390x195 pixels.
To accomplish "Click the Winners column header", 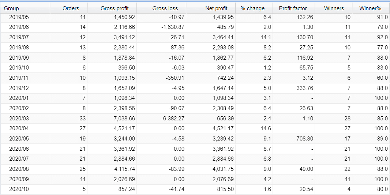I will (x=334, y=8).
